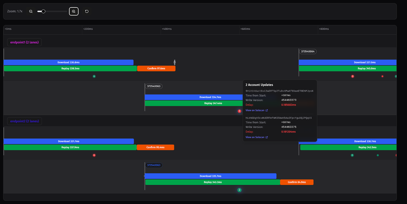Select the endpoint2 (2 lanes) label

[x=24, y=121]
